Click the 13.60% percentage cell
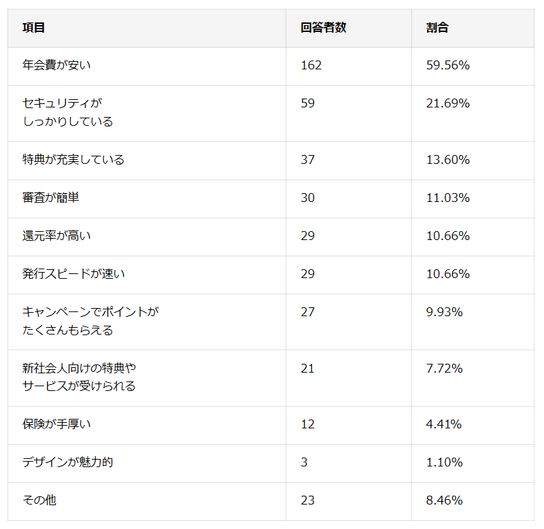 (x=448, y=160)
